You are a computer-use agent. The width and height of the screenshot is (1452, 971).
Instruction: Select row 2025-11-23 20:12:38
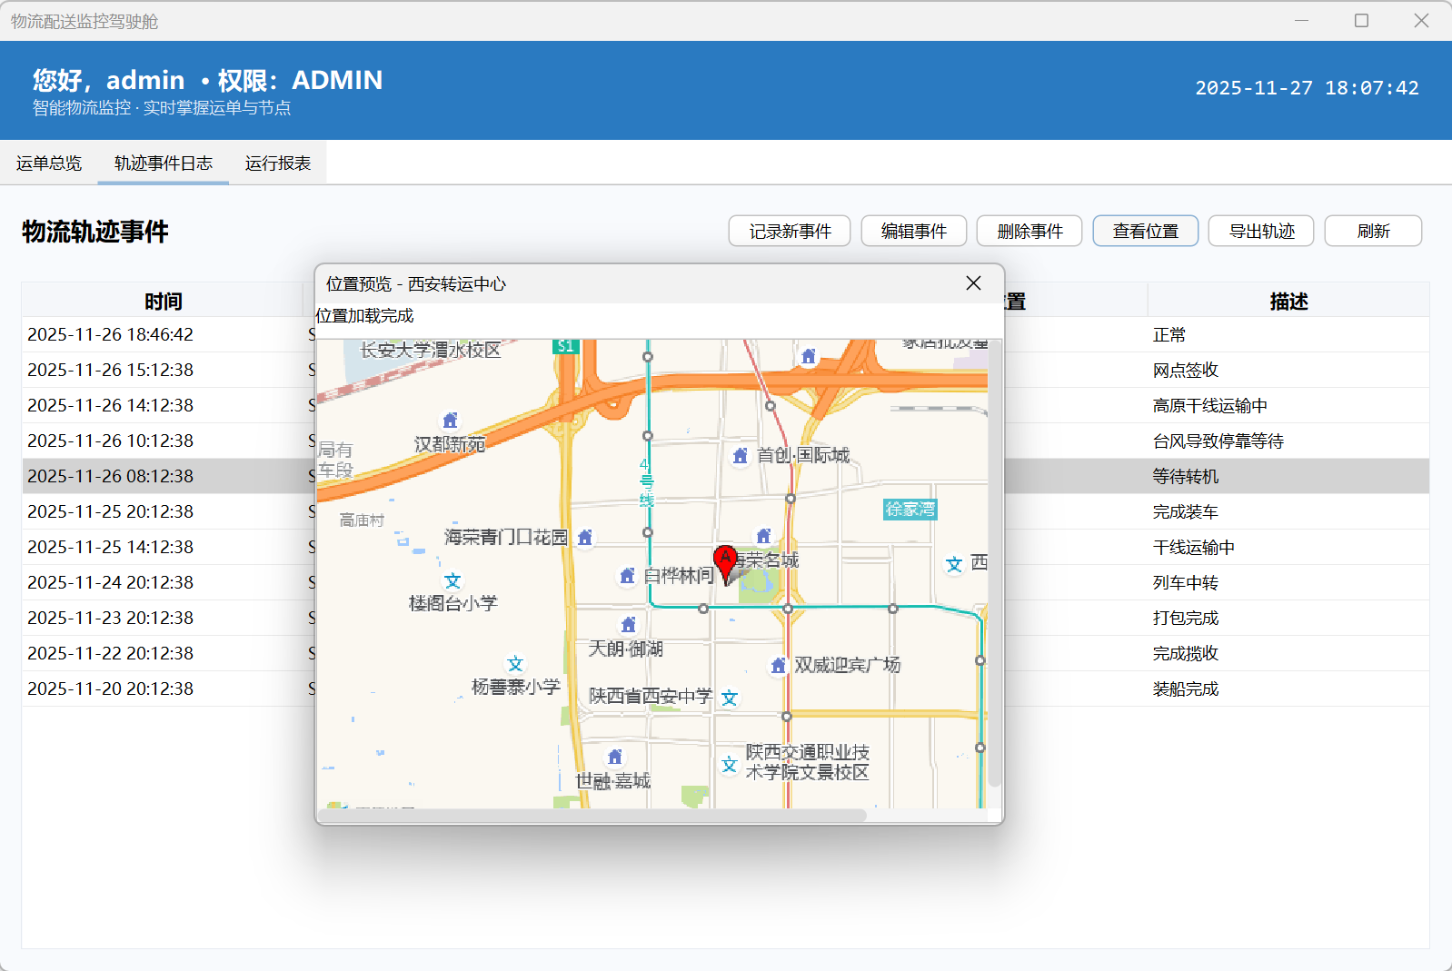click(x=725, y=618)
